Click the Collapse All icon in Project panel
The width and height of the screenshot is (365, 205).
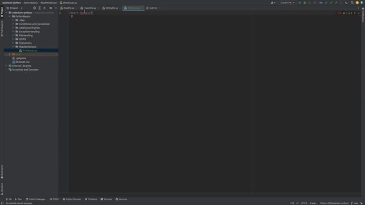pos(44,8)
